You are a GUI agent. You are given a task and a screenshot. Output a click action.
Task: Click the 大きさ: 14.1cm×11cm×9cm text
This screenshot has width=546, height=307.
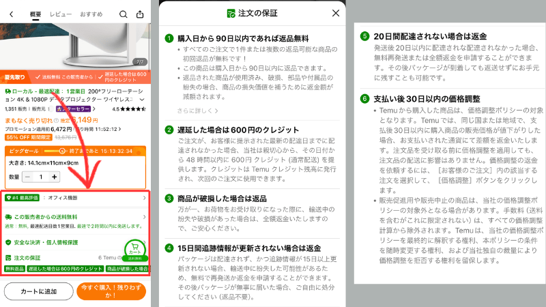(x=44, y=163)
